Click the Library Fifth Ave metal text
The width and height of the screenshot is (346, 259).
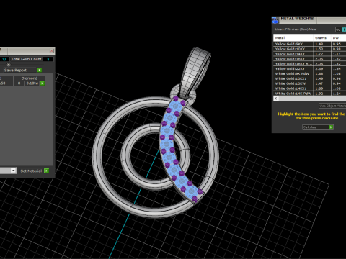point(296,29)
